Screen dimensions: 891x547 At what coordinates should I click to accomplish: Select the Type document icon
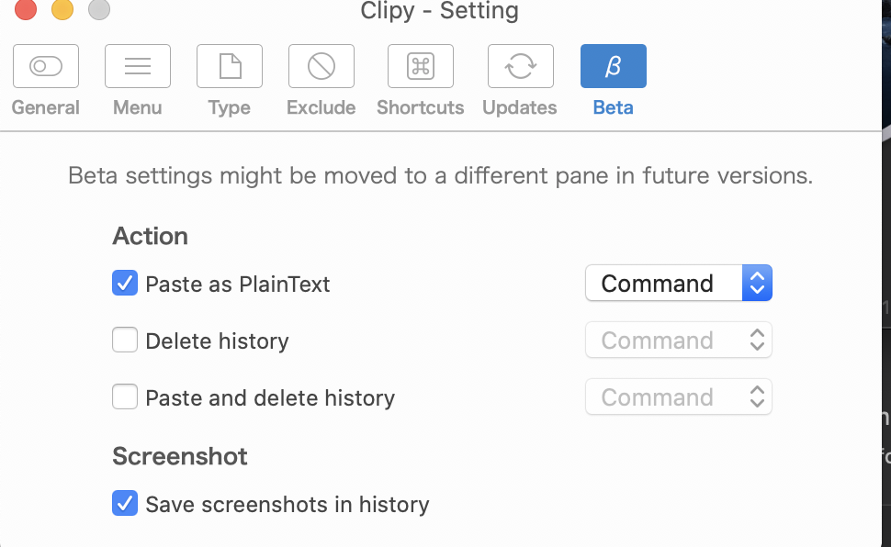(x=230, y=66)
